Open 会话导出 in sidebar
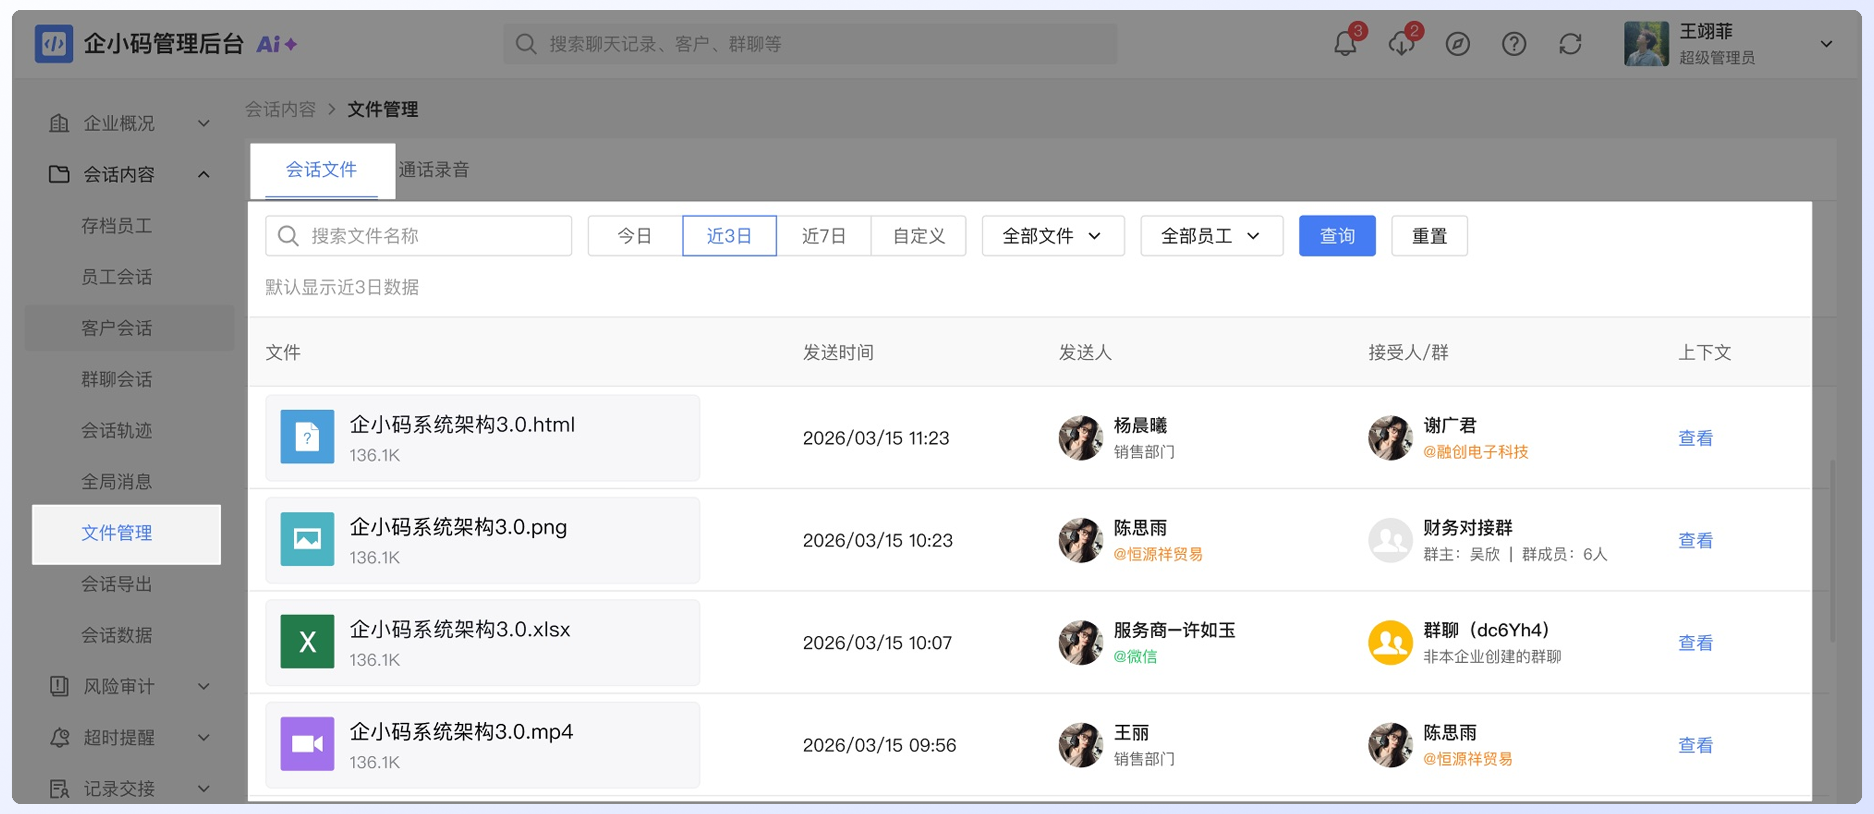 pyautogui.click(x=117, y=584)
